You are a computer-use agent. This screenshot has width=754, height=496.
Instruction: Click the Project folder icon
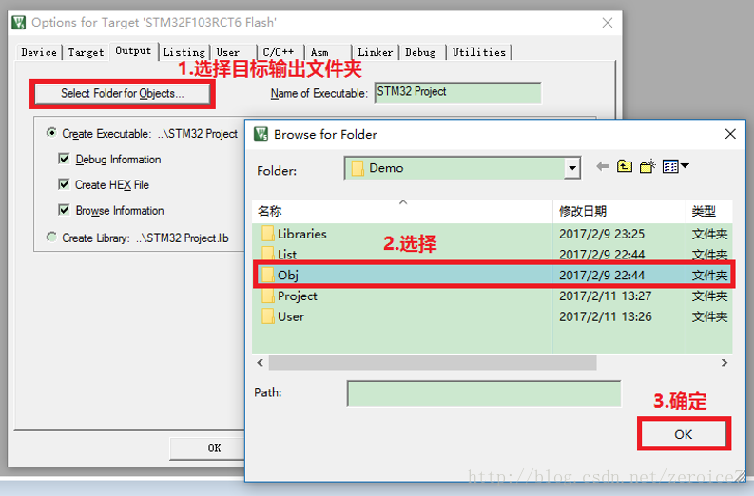[x=268, y=296]
